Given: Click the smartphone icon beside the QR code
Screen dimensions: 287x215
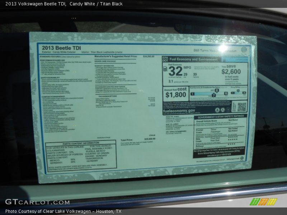Looking at the screenshot, I should pos(234,107).
